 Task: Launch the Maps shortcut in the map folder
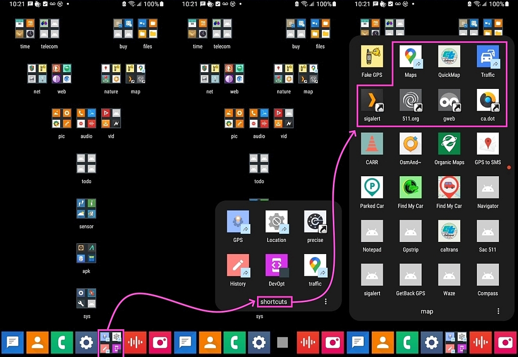click(410, 57)
